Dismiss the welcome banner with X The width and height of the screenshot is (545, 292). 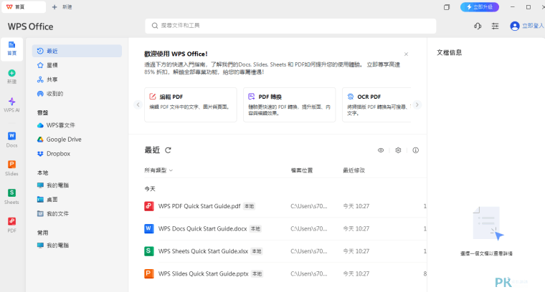click(x=406, y=54)
